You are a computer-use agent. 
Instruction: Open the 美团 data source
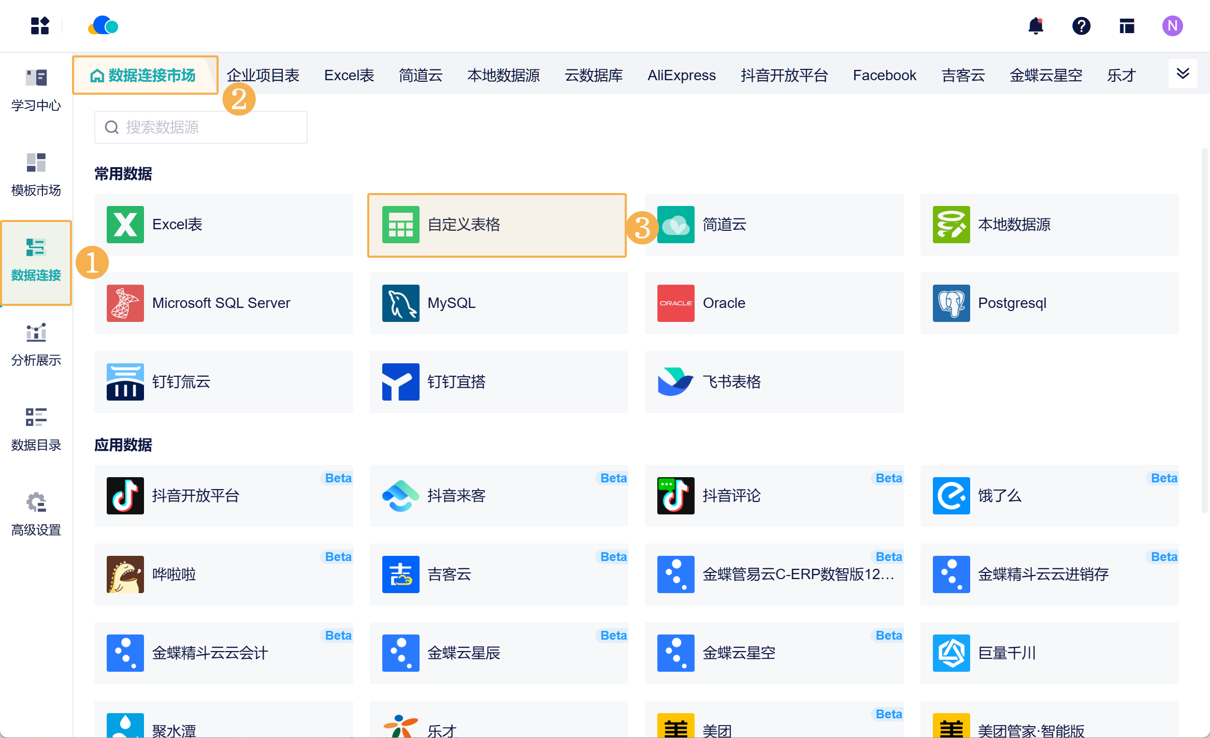774,719
